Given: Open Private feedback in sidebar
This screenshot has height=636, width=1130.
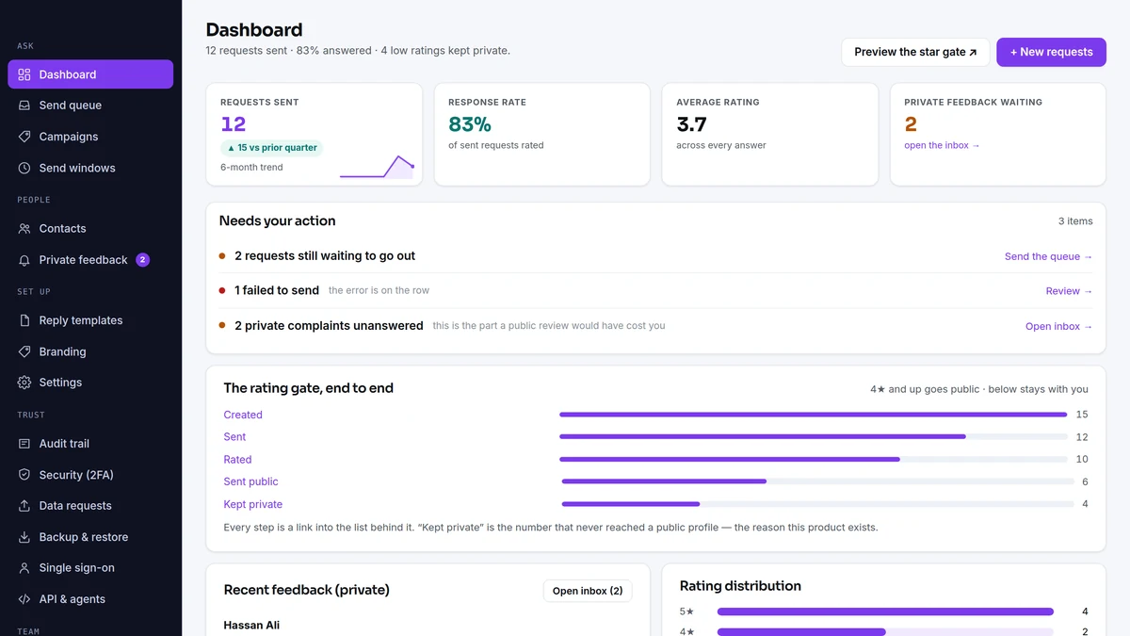Looking at the screenshot, I should [90, 260].
